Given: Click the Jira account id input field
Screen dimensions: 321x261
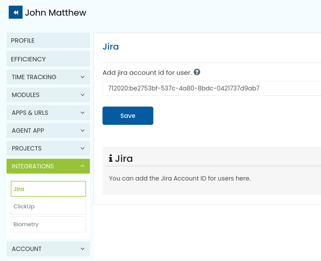Looking at the screenshot, I should (212, 88).
